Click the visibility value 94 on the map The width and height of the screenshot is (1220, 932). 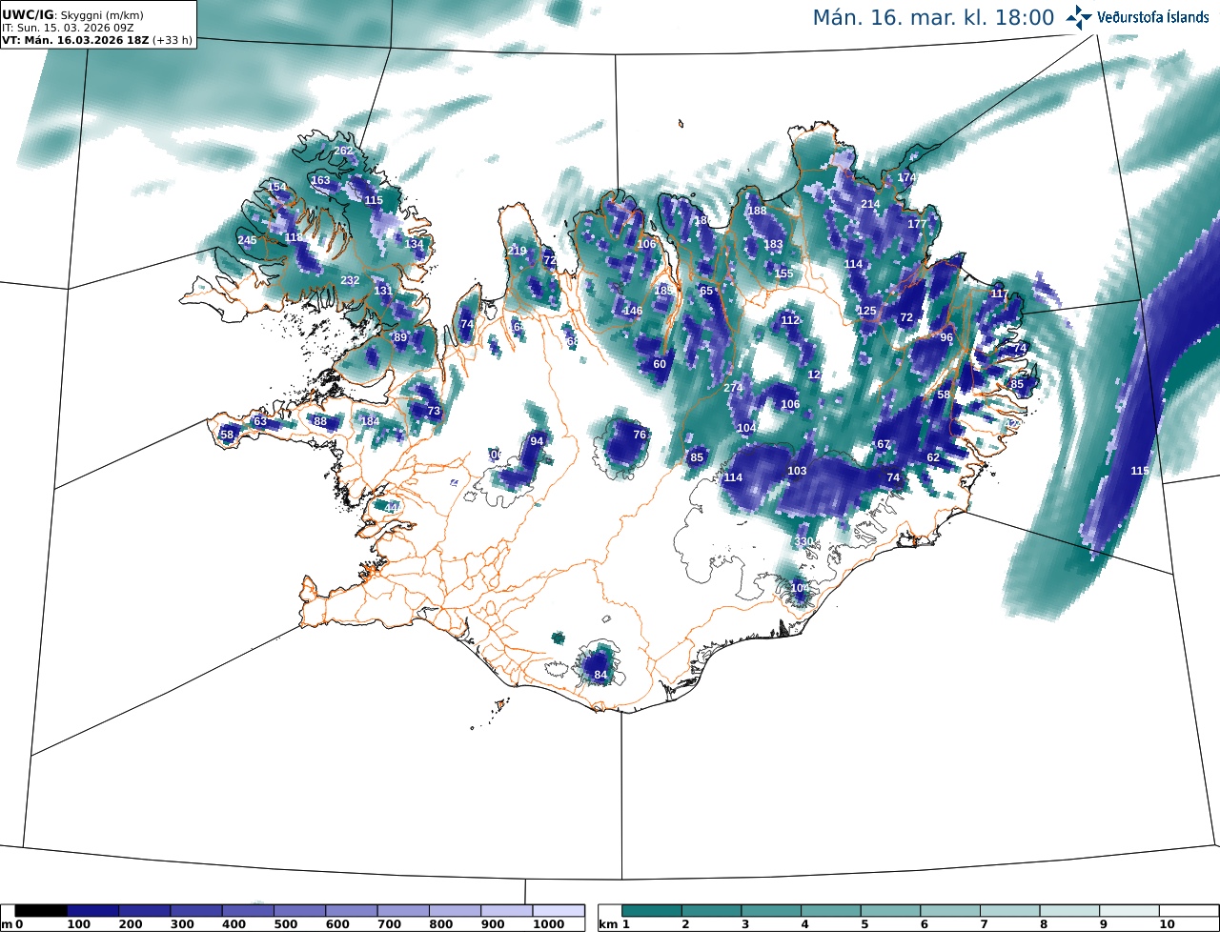coord(537,441)
